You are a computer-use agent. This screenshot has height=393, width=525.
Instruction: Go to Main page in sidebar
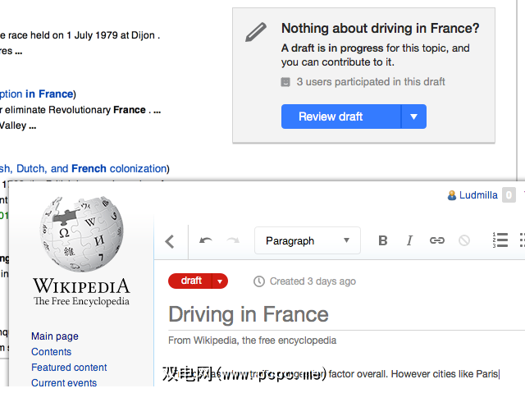tap(55, 336)
